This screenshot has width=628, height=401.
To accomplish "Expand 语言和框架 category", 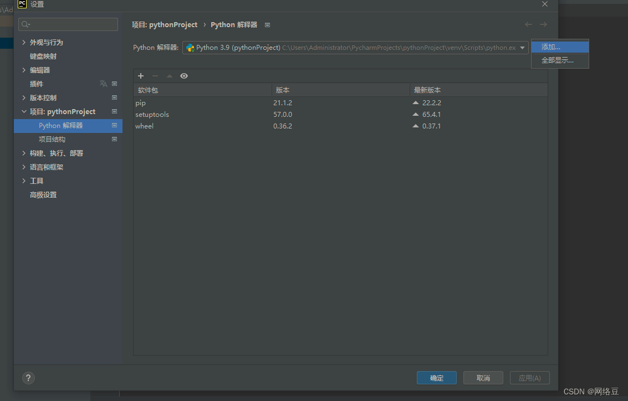I will [24, 167].
